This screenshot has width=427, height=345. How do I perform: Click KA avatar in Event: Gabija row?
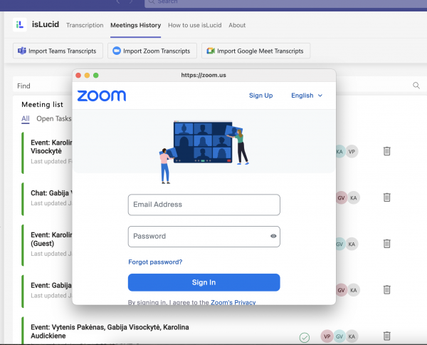(354, 290)
